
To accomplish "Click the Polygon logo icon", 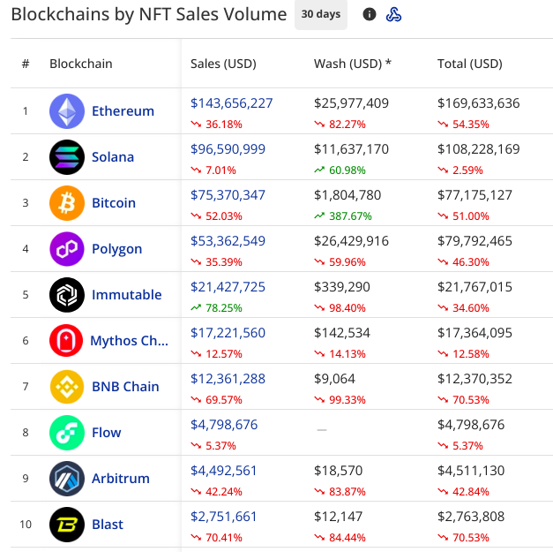I will pyautogui.click(x=67, y=249).
